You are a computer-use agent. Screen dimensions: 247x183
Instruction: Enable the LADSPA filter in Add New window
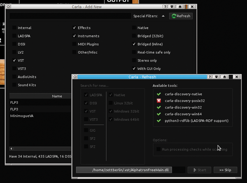pyautogui.click(x=14, y=36)
